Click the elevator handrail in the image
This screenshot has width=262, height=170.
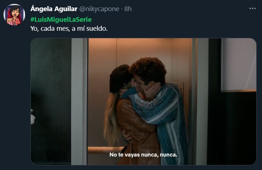105,150
